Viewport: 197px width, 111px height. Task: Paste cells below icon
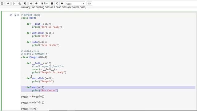25,3
